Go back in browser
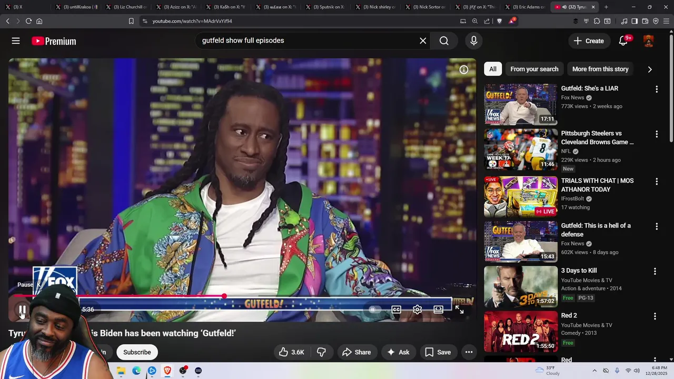This screenshot has height=379, width=674. click(7, 21)
